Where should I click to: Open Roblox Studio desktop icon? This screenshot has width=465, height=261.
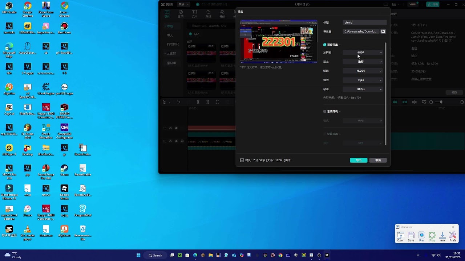[x=64, y=192]
